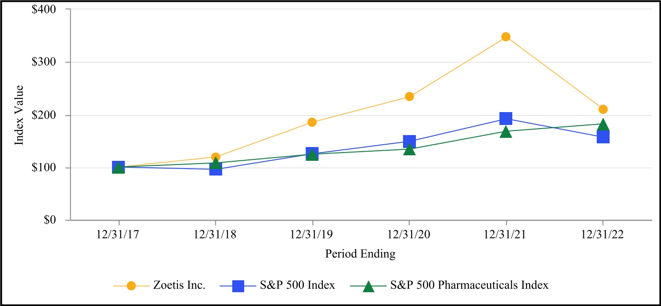The image size is (661, 306).
Task: Click the Period Ending axis title
Action: tap(360, 253)
